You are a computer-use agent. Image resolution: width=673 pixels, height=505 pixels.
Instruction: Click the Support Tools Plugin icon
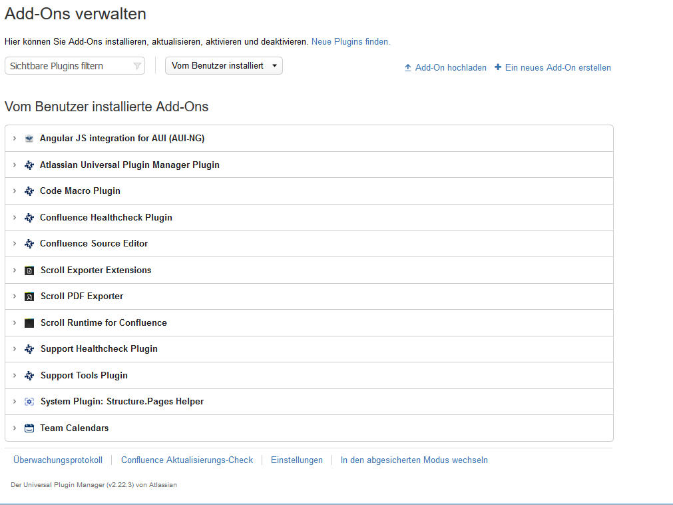(29, 376)
